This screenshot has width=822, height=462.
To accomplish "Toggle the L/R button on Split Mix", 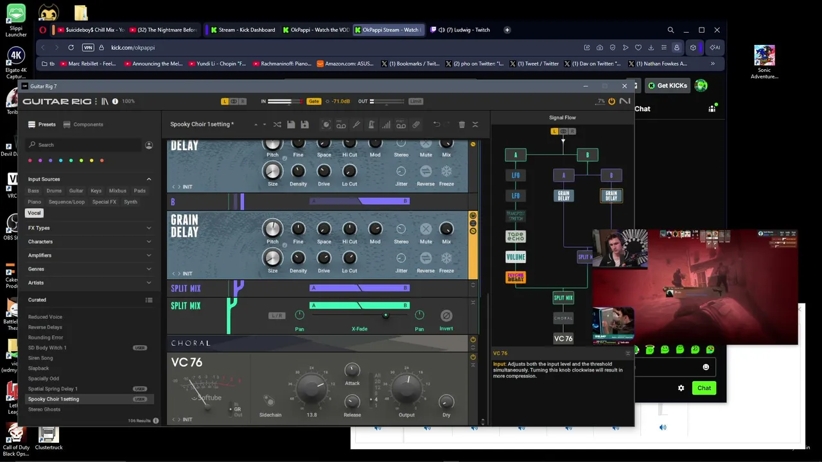I will [277, 316].
